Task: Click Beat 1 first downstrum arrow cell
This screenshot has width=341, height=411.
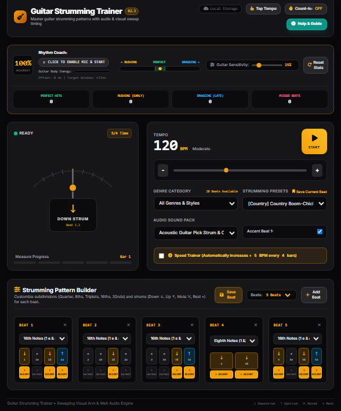Action: point(24,356)
